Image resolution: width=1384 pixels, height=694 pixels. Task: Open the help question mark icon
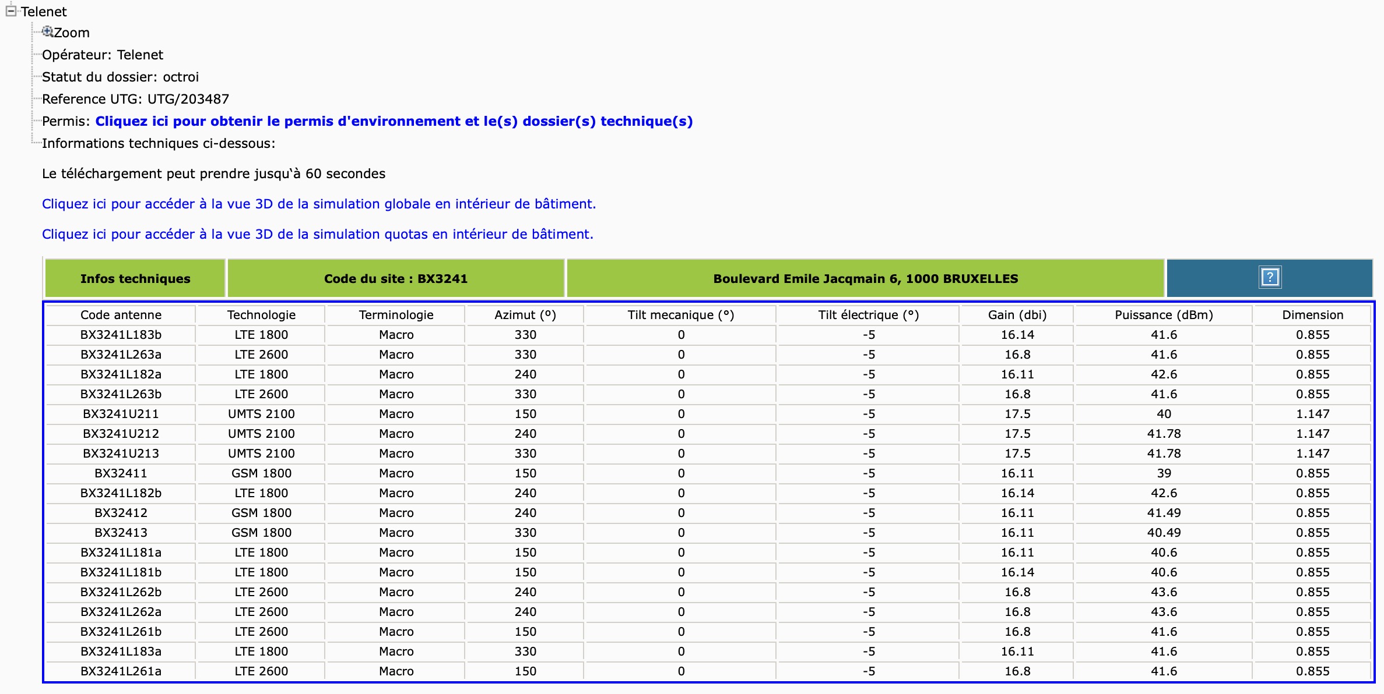point(1270,278)
